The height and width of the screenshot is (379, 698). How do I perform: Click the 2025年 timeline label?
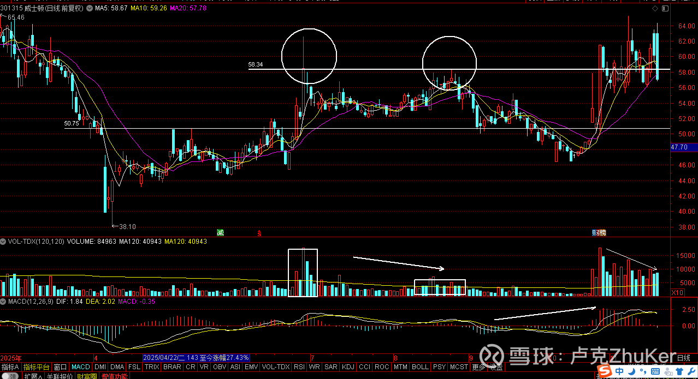pyautogui.click(x=11, y=358)
